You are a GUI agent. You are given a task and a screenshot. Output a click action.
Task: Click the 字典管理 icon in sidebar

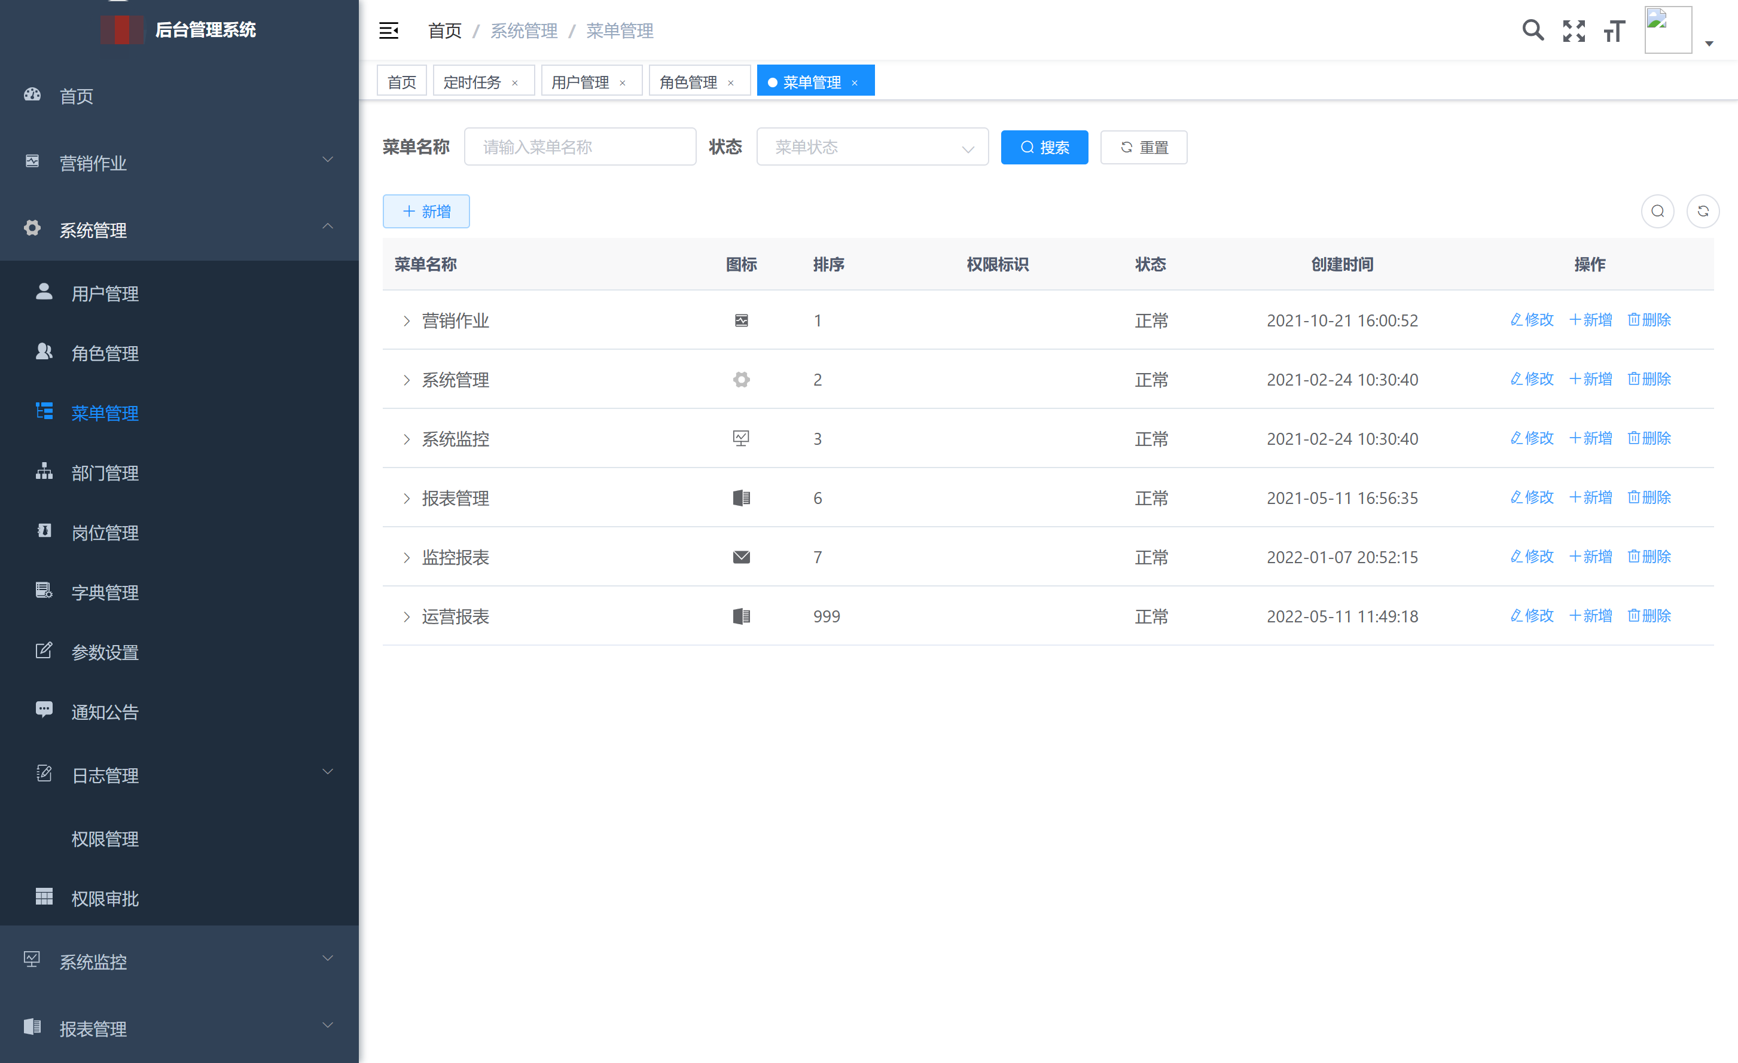point(44,591)
